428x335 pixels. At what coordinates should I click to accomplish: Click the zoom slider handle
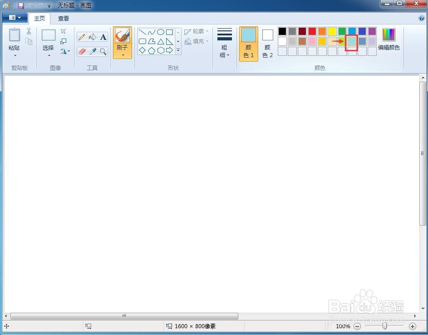pos(384,326)
